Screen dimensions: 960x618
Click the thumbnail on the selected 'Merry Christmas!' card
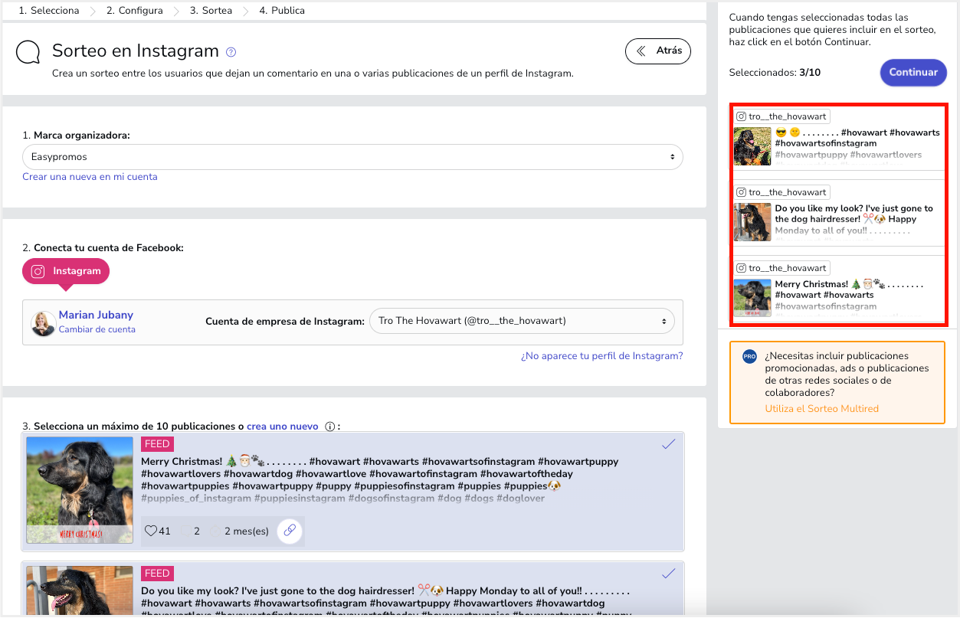point(752,298)
